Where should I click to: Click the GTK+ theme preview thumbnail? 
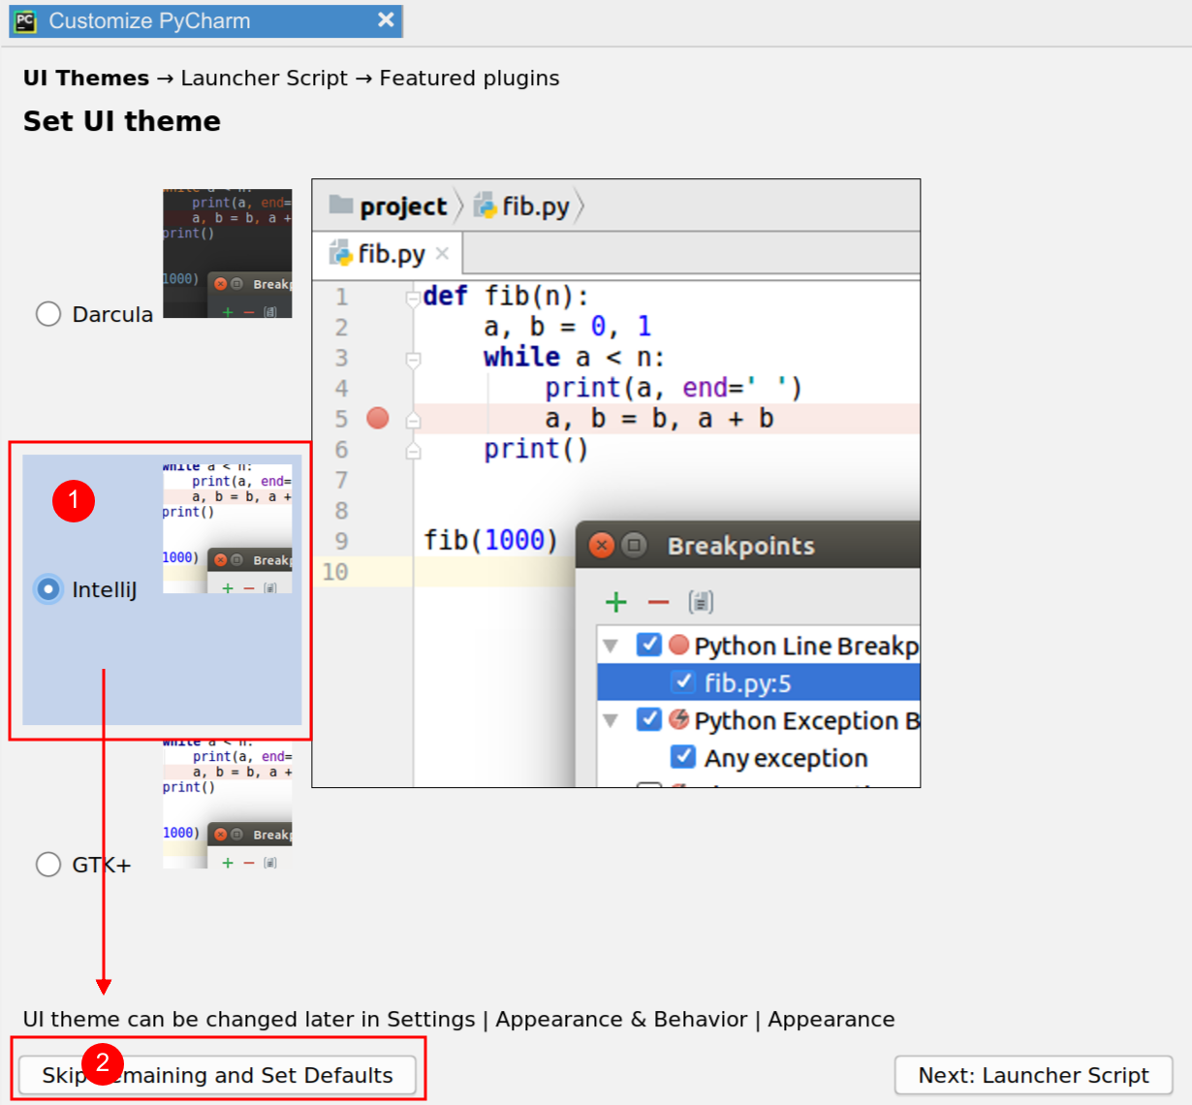[x=227, y=804]
